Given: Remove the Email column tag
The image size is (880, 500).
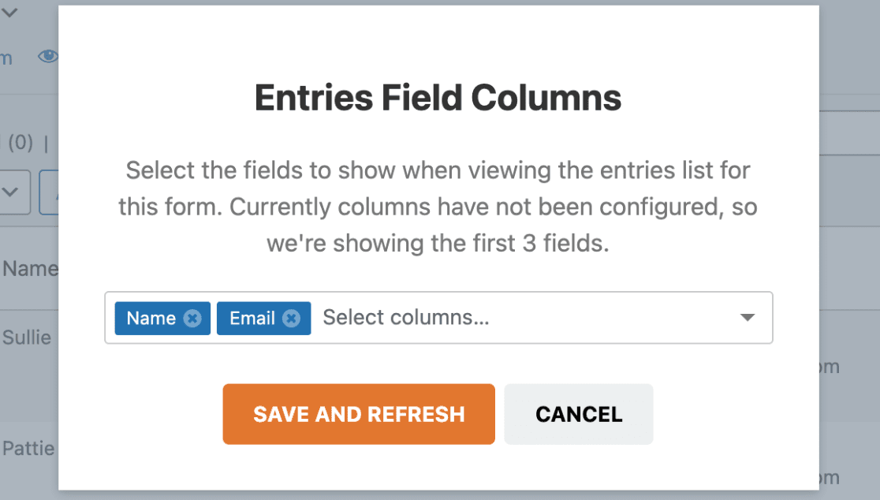Looking at the screenshot, I should (291, 318).
